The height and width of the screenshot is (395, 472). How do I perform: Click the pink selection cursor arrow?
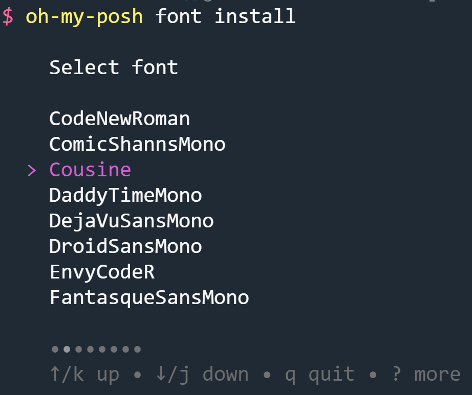pos(32,170)
